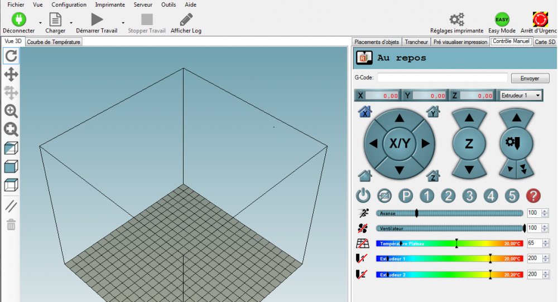Home all axes with plain house icon

pos(365,176)
